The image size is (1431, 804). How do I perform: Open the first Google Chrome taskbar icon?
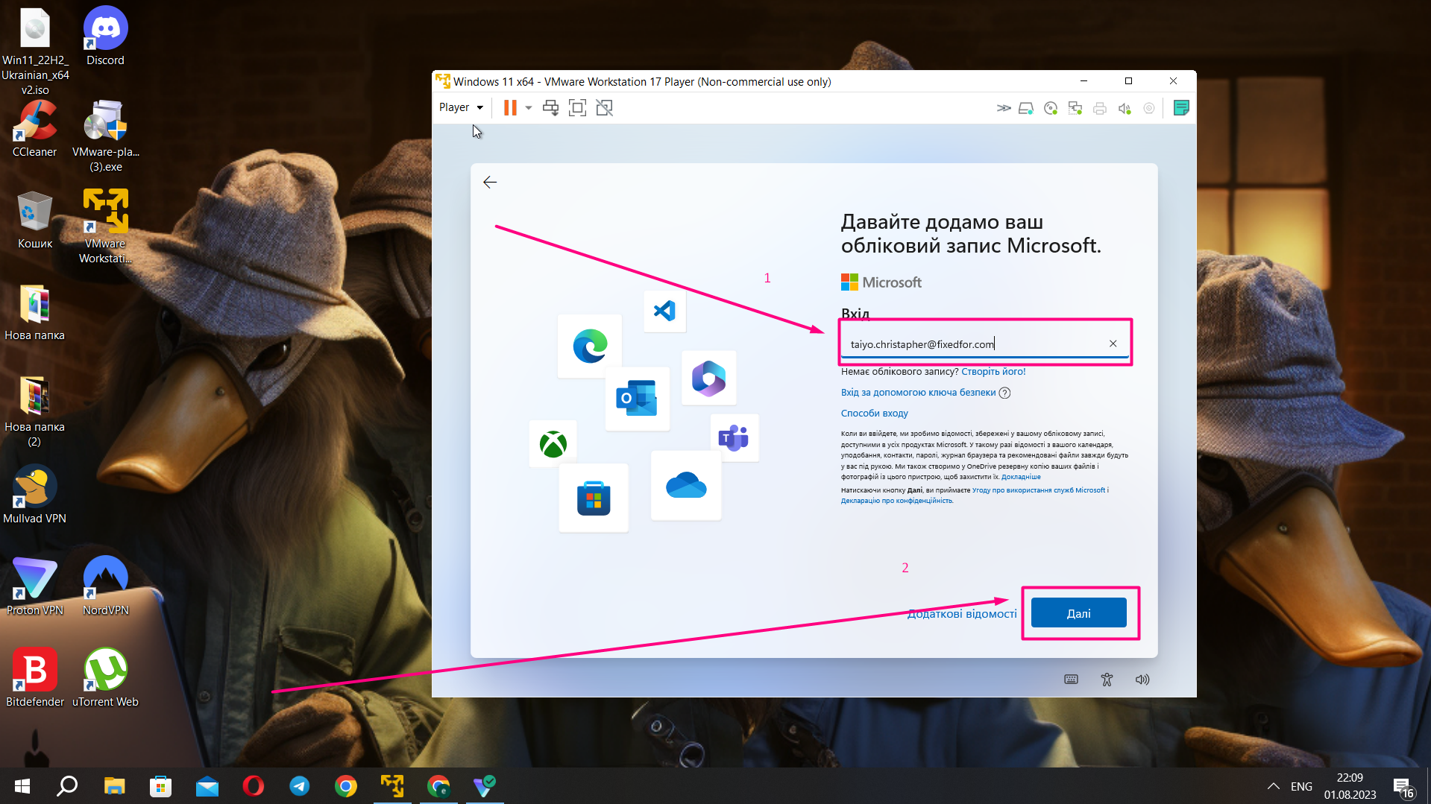click(x=346, y=785)
